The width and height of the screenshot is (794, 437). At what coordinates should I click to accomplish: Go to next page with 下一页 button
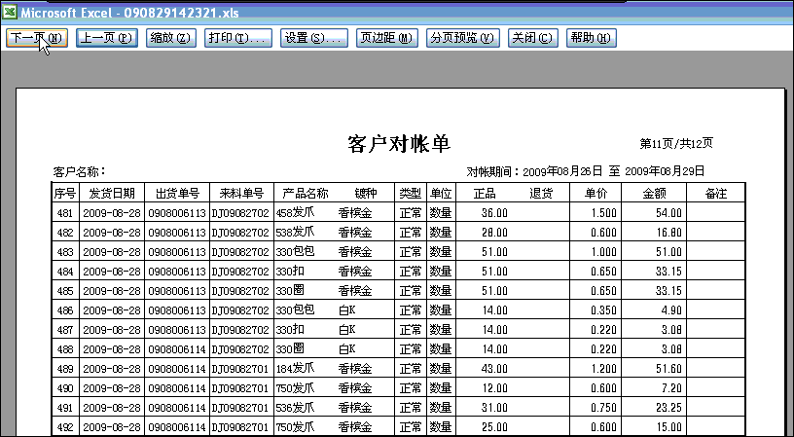36,38
